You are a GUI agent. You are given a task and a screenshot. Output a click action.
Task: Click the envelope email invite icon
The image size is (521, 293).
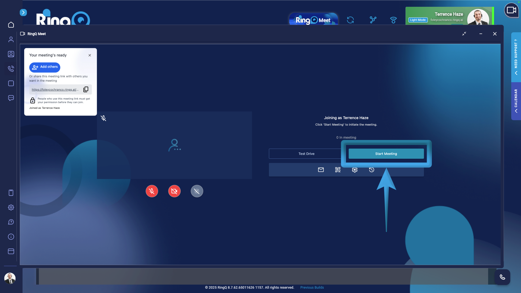click(321, 170)
